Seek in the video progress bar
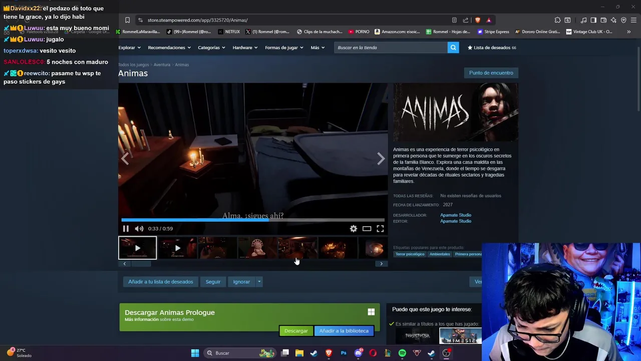 (253, 220)
